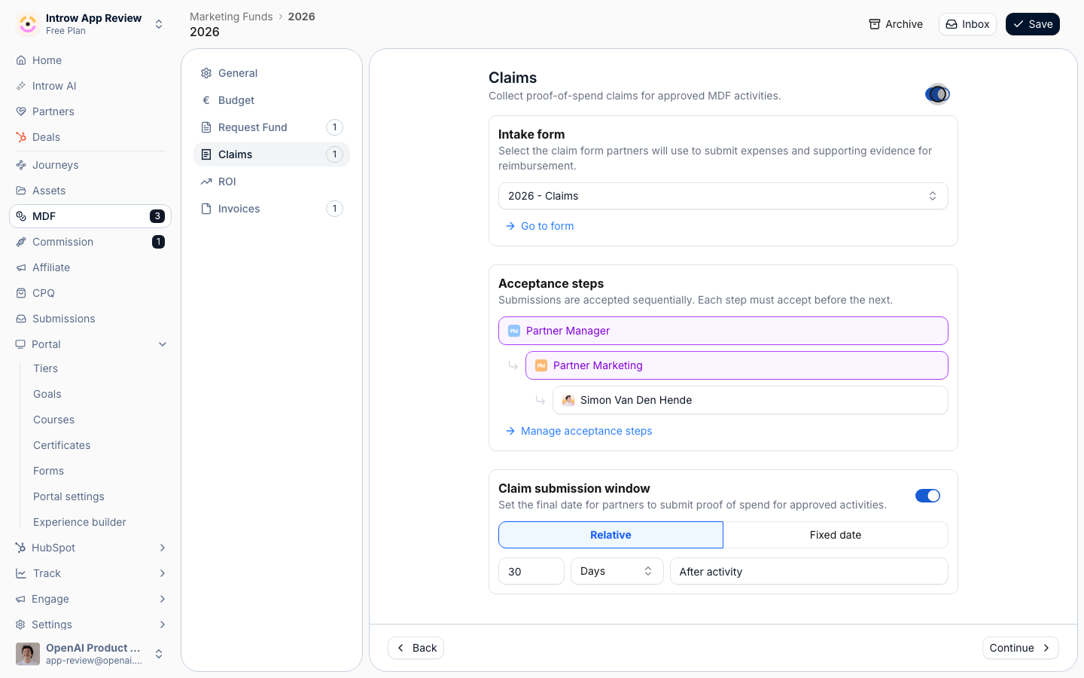
Task: Open the Inbox button
Action: (x=967, y=24)
